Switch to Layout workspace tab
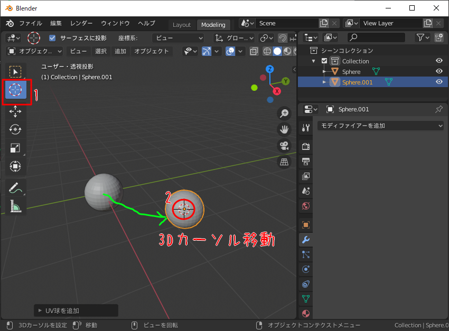The height and width of the screenshot is (331, 449). pos(182,25)
